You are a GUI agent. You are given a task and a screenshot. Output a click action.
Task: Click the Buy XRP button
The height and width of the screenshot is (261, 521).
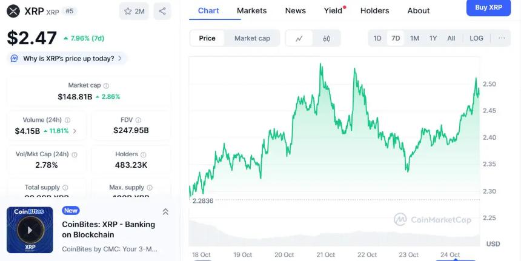click(488, 7)
